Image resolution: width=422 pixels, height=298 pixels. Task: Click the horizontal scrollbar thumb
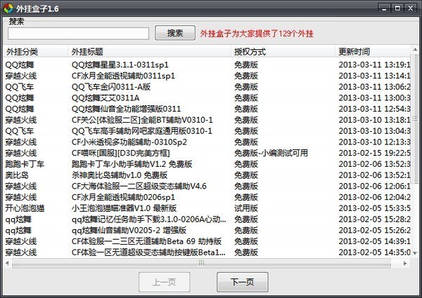(x=201, y=263)
